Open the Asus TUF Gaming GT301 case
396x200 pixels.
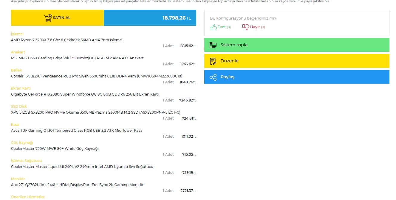77,131
